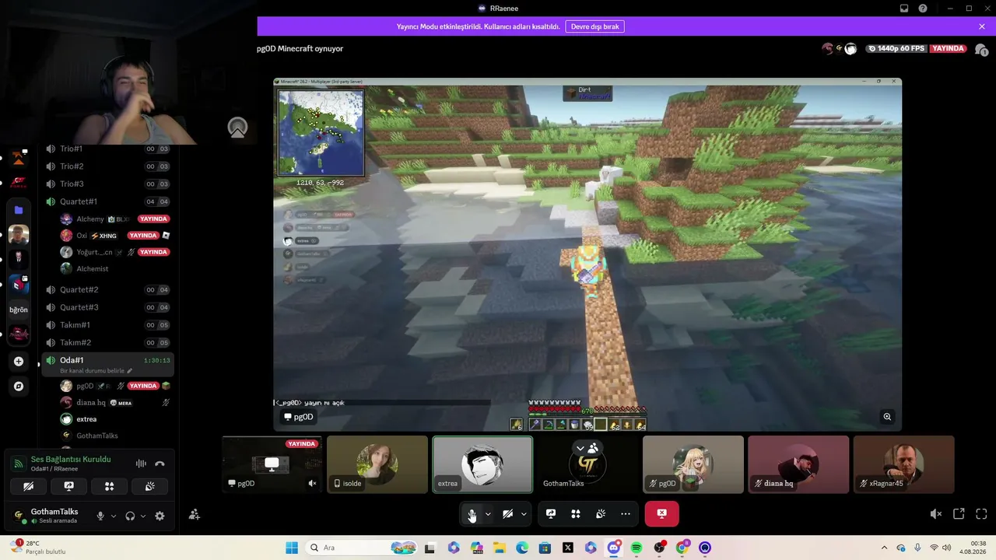
Task: Unmute stream volume in bottom-right controls
Action: (936, 514)
